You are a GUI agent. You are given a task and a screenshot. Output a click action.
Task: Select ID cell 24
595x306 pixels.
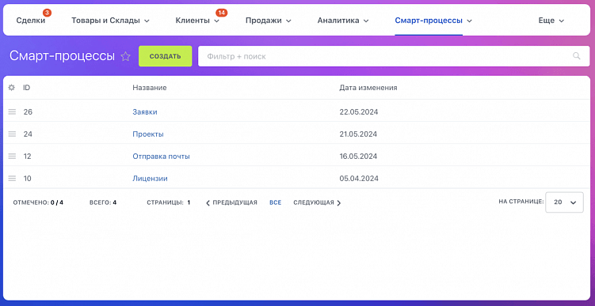28,134
